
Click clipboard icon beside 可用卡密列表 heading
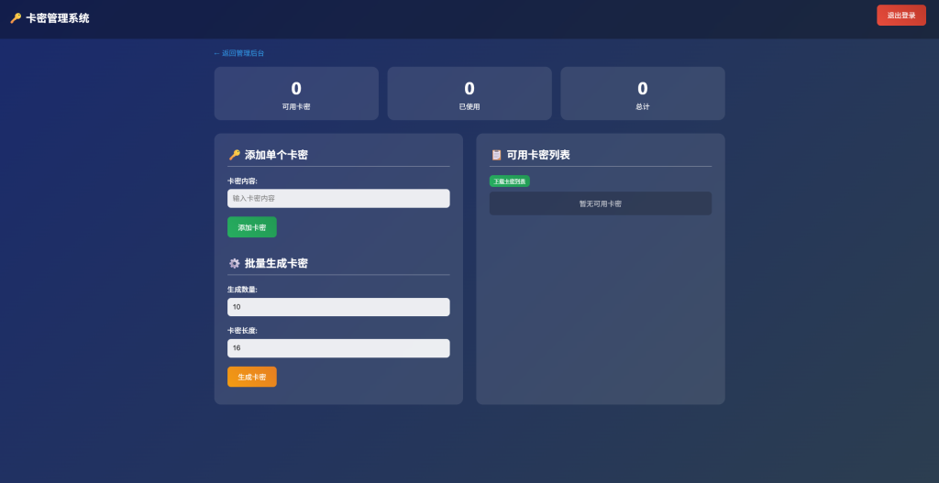496,155
